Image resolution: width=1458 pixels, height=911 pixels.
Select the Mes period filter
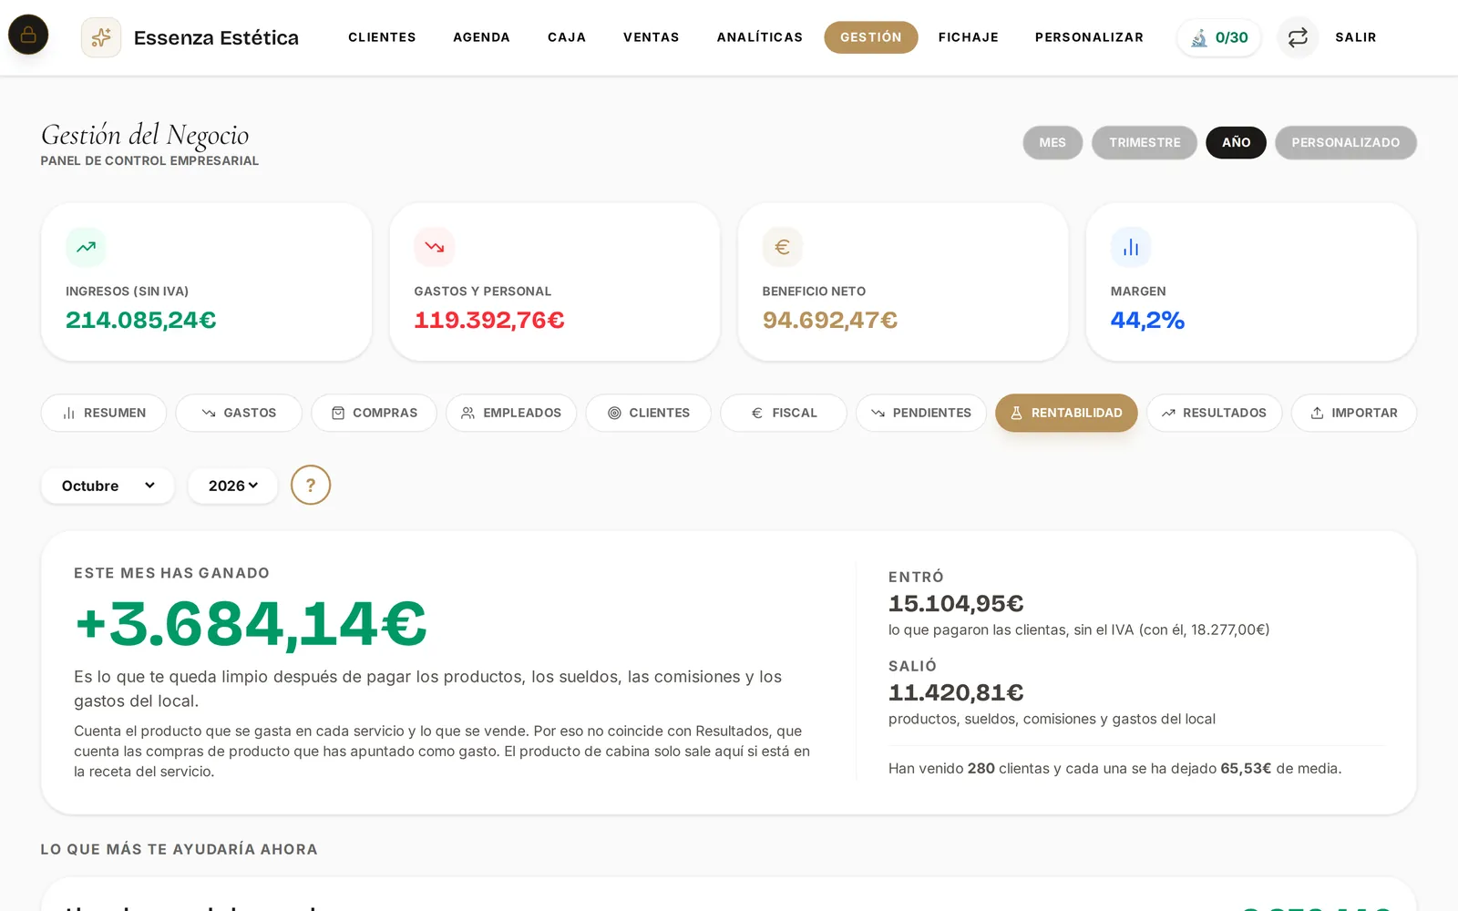1052,142
